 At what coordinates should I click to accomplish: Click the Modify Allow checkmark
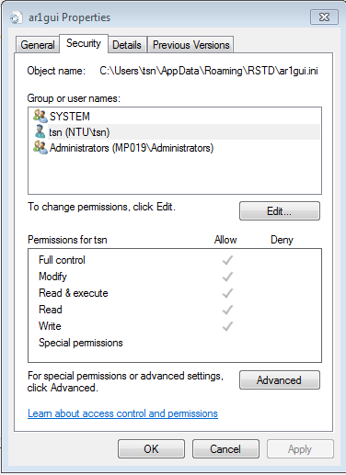(227, 277)
